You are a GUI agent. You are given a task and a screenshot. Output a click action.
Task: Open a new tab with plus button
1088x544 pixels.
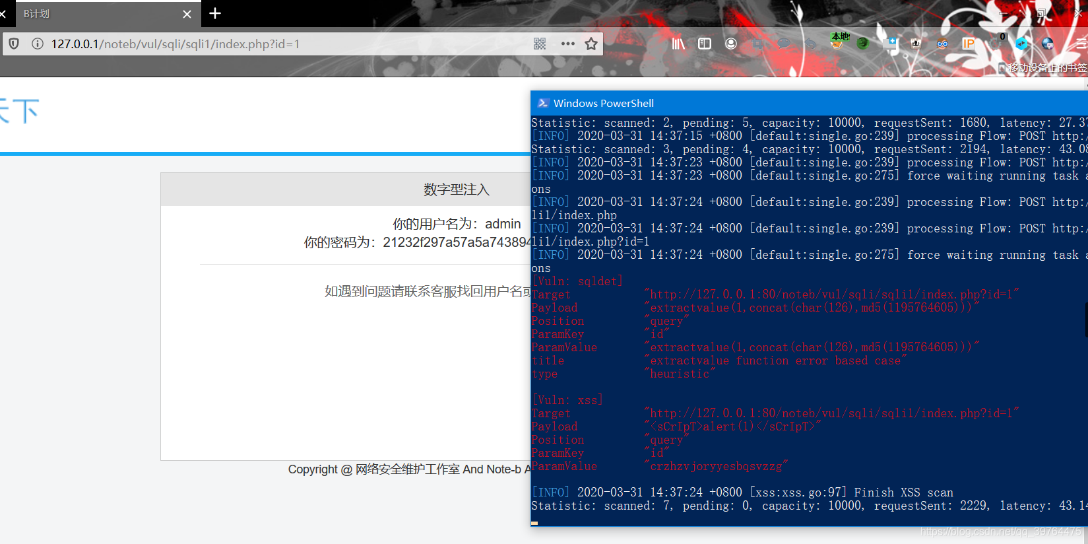tap(215, 13)
